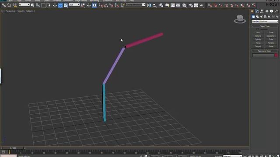Viewport: 280px width, 157px height.
Task: Click the Align tool icon
Action: point(154,5)
